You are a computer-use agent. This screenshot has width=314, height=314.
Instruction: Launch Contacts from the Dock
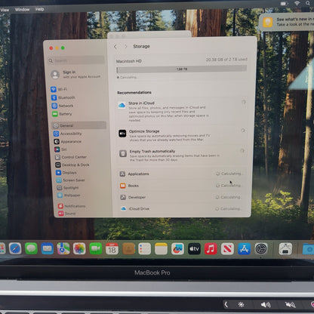coord(128,249)
